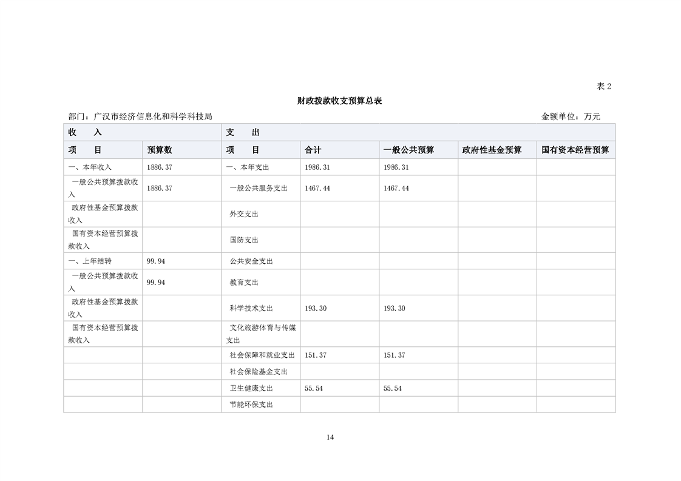This screenshot has height=481, width=681.
Task: Click the 合计 value 1986.31 for 本年支出
Action: 317,167
